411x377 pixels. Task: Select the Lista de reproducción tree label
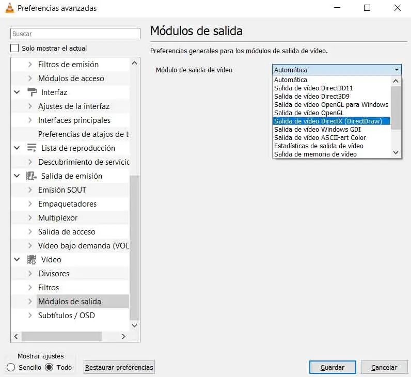(78, 148)
